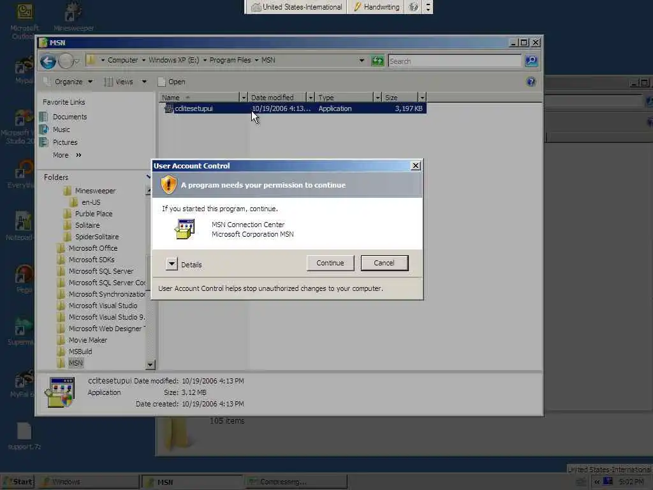653x490 pixels.
Task: Click the address bar folder icon
Action: pyautogui.click(x=91, y=60)
